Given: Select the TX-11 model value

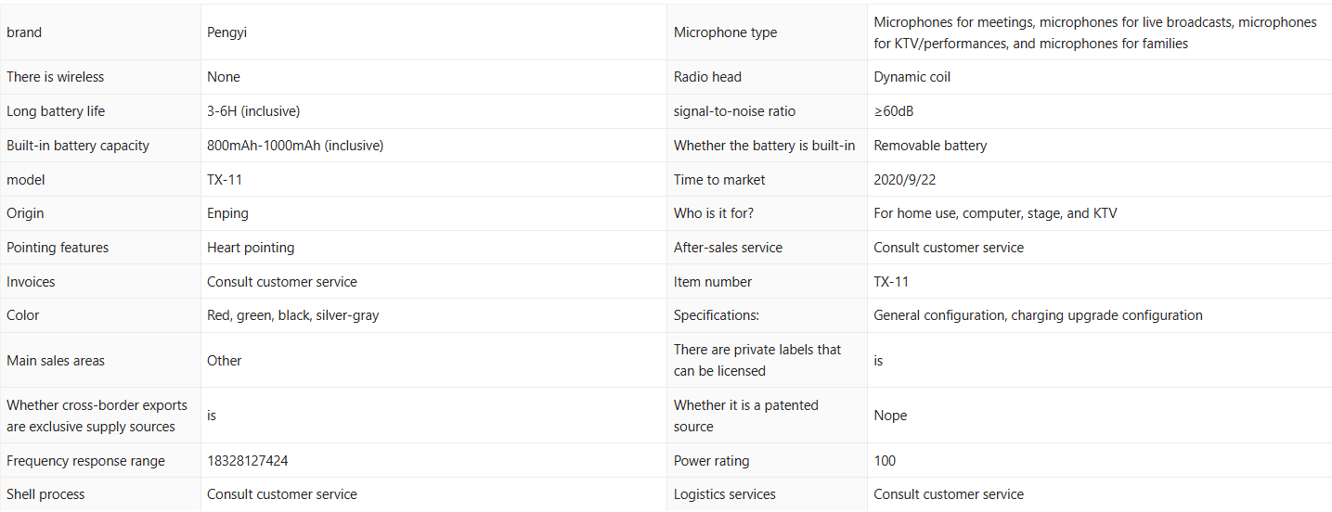Looking at the screenshot, I should pyautogui.click(x=225, y=180).
